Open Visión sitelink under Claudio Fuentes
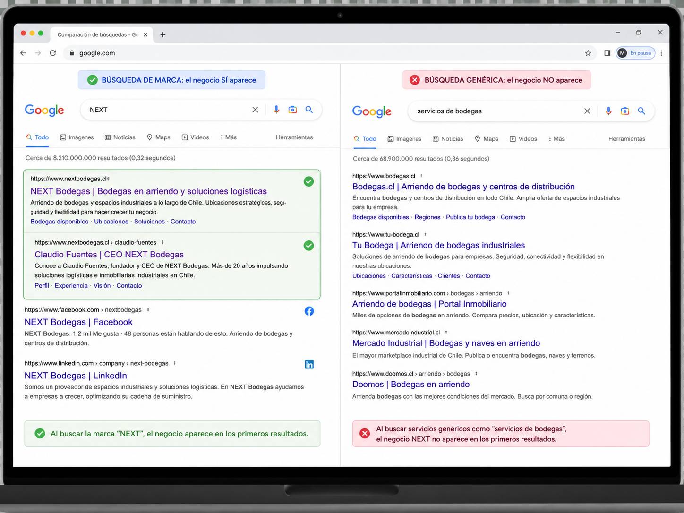 click(x=102, y=286)
